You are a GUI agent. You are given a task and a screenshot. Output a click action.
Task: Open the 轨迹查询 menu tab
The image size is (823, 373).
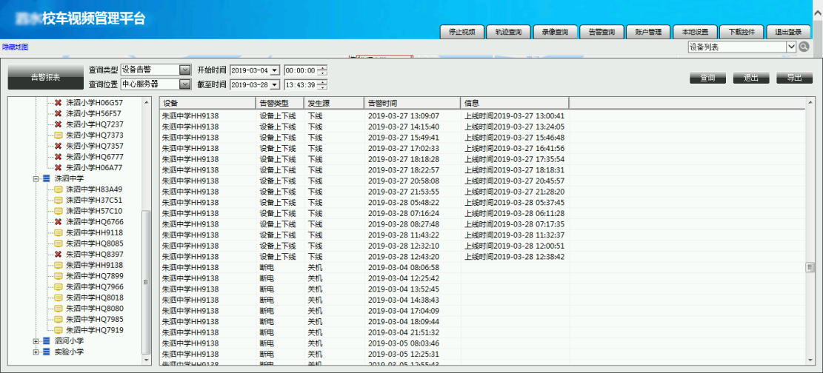(x=508, y=32)
